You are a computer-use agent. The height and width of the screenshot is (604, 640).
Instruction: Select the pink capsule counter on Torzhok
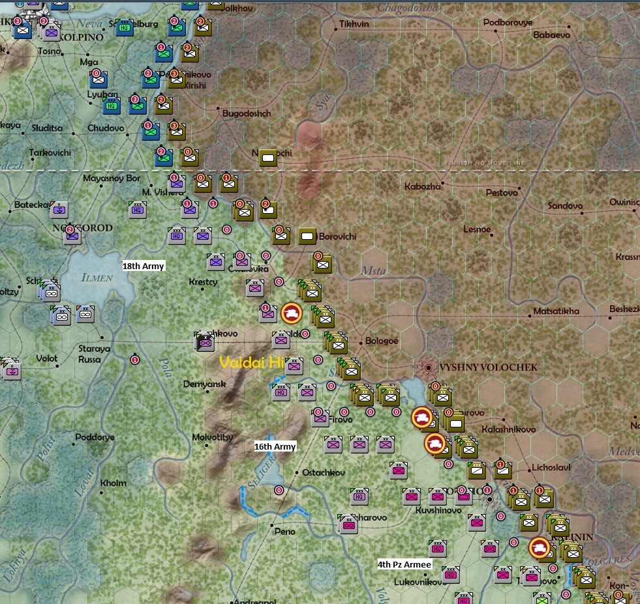point(464,496)
